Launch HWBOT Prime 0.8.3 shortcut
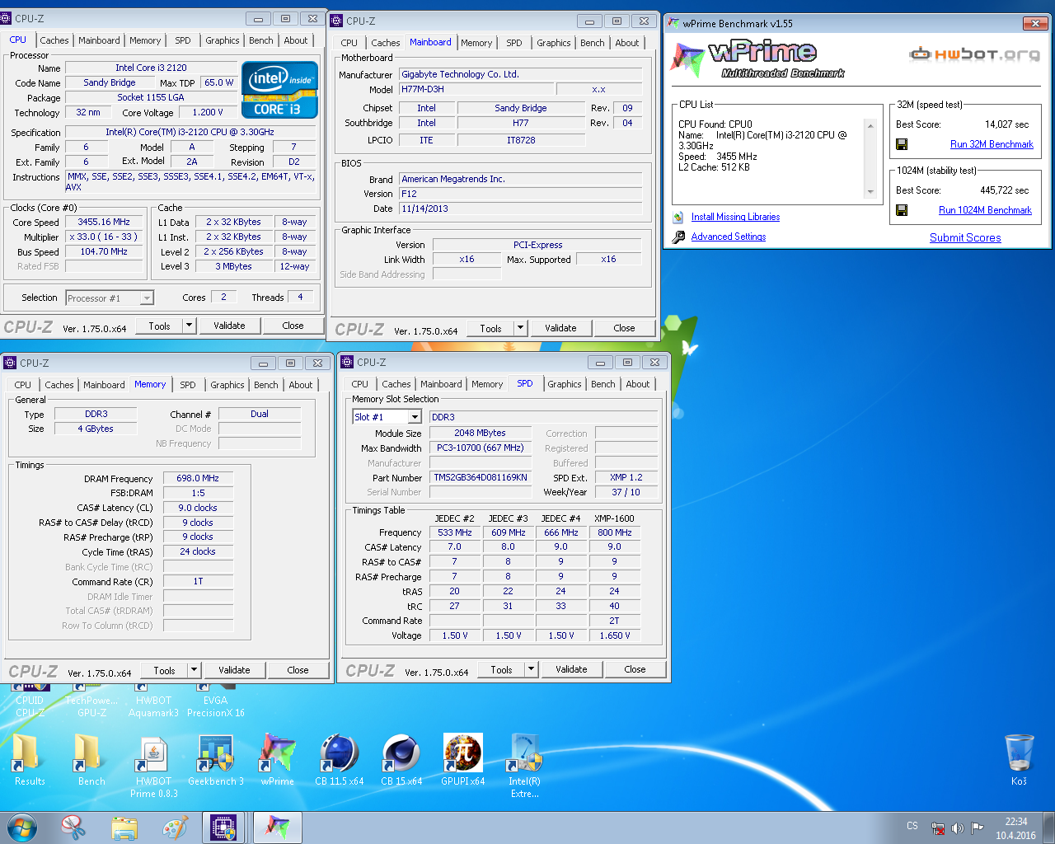 (153, 766)
